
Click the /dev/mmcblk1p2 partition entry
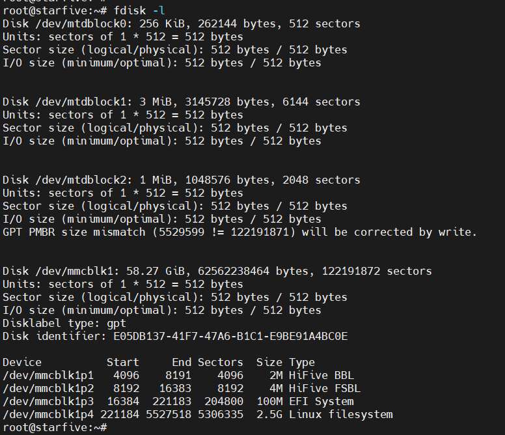tap(48, 388)
